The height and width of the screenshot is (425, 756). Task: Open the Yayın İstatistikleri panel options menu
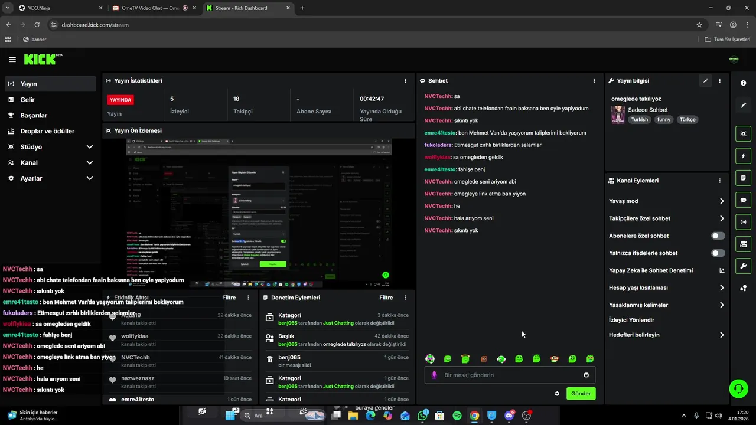[405, 81]
